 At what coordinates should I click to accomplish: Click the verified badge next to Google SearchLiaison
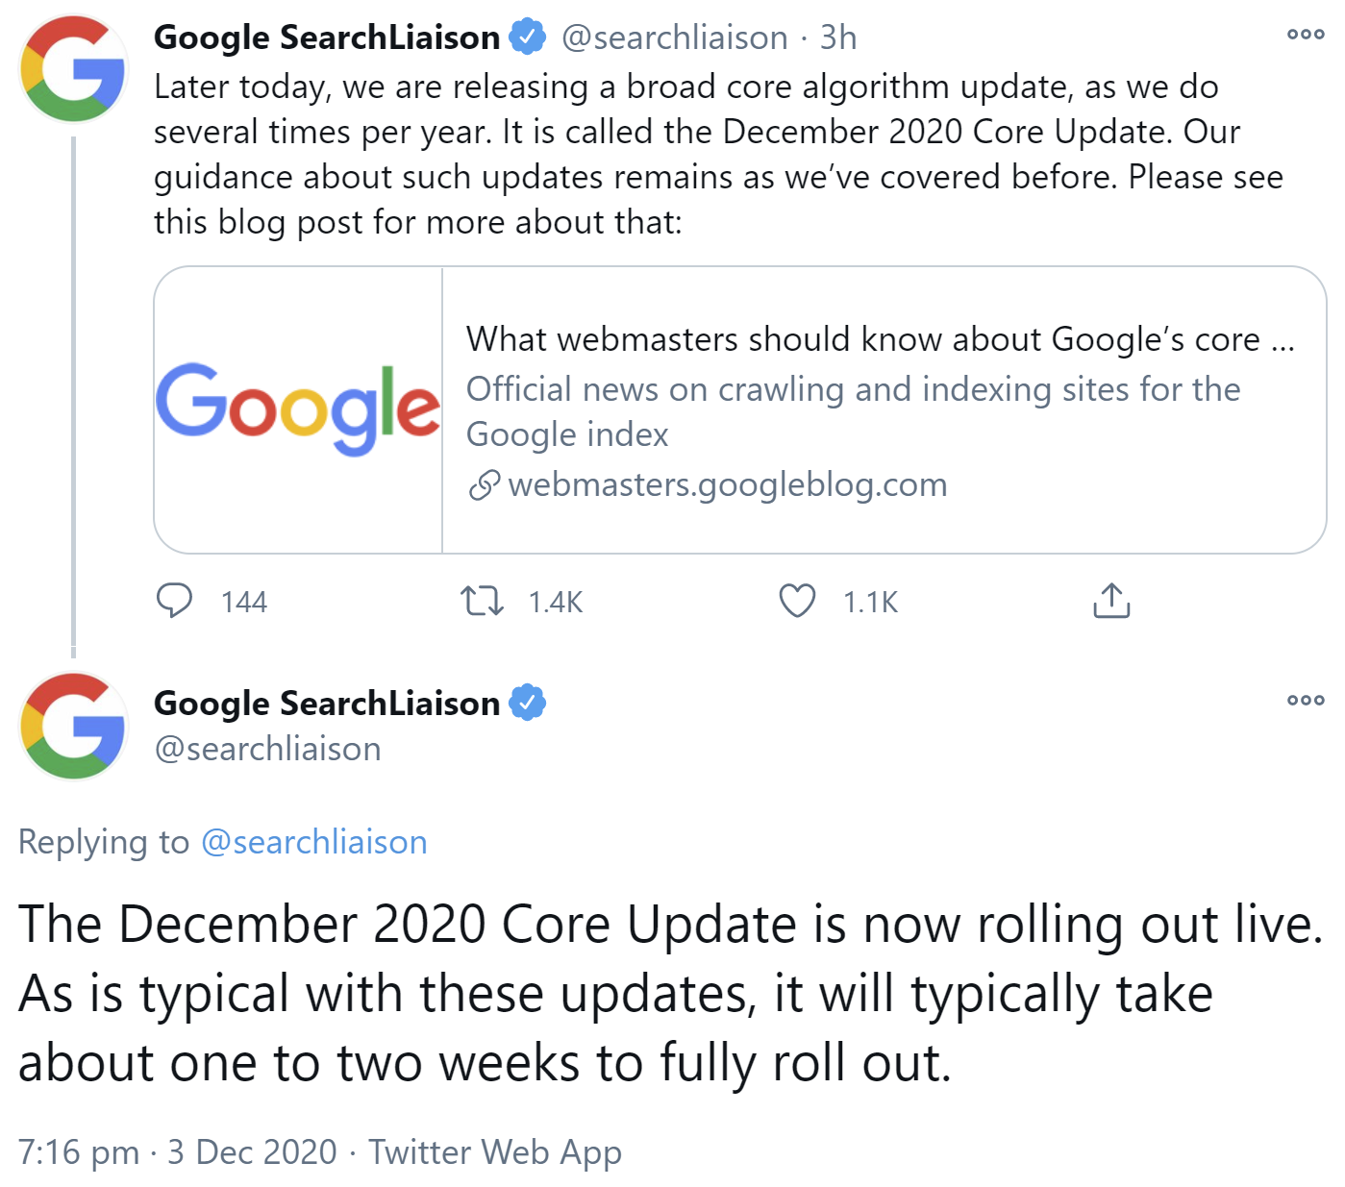click(527, 36)
